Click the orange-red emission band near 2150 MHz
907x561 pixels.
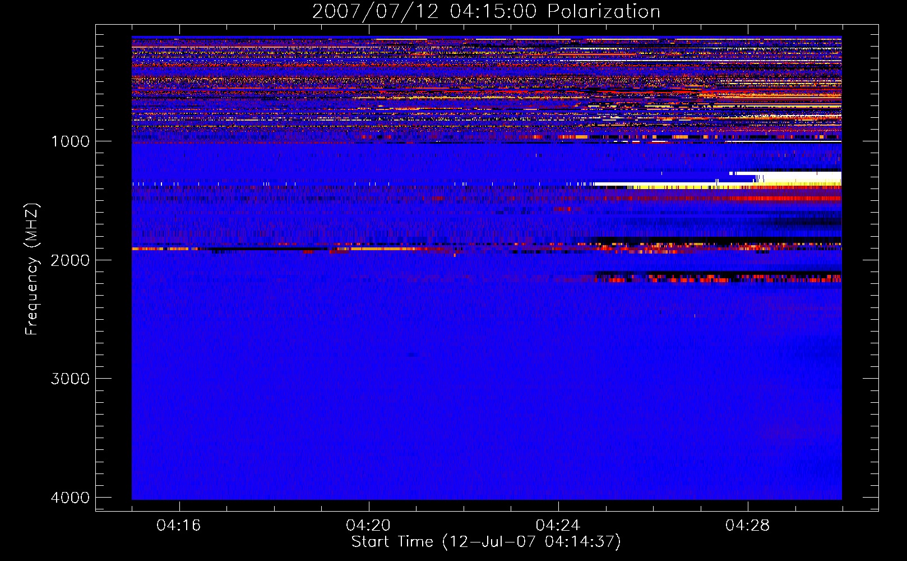tap(718, 278)
